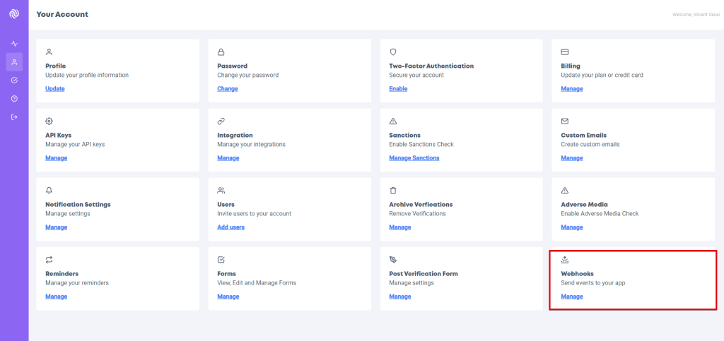Open the activity pulse icon in the sidebar

point(14,44)
